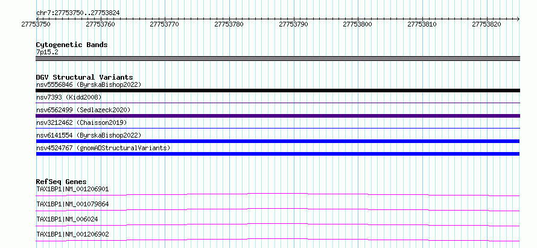Click the DGV Structural Variants track title
Image resolution: width=537 pixels, height=248 pixels.
(x=84, y=77)
